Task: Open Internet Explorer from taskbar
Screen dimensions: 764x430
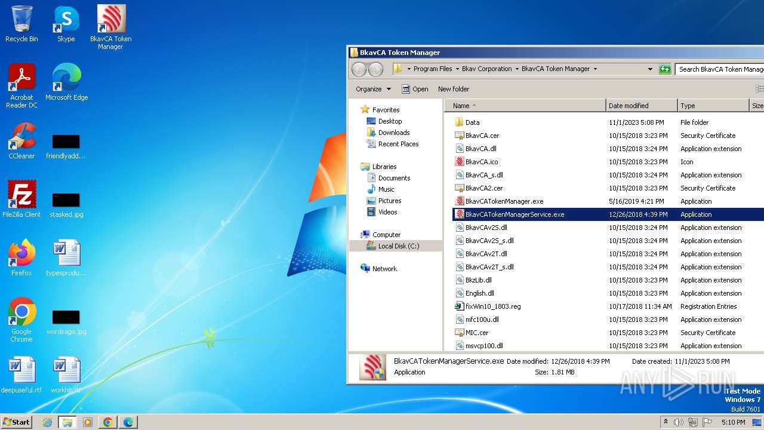Action: click(47, 422)
